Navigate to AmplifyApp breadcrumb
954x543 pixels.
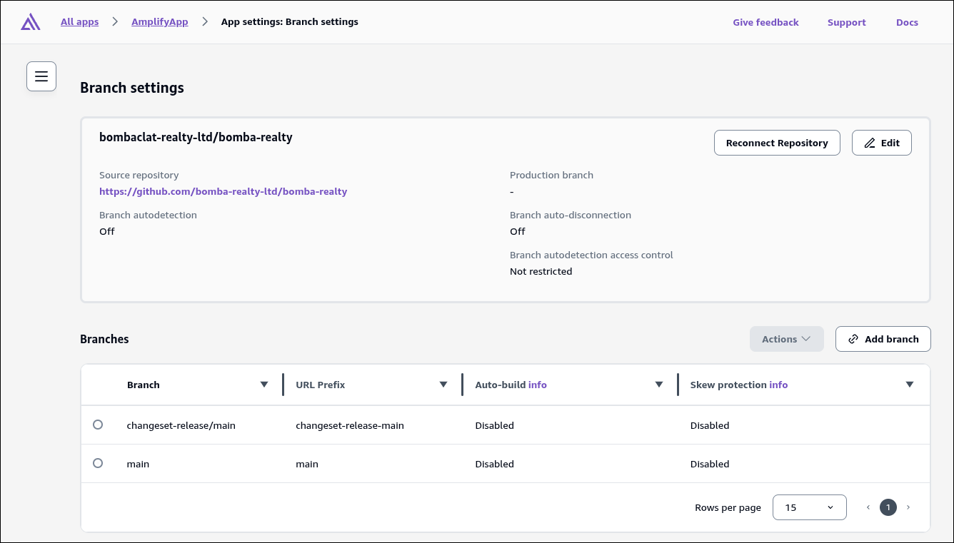coord(160,22)
